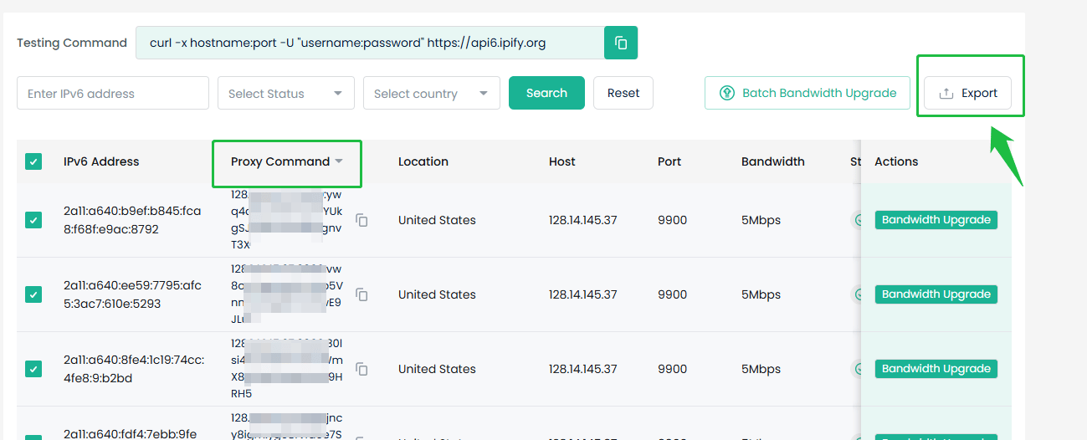Copy proxy command for address ending 5293
This screenshot has width=1087, height=440.
(361, 294)
